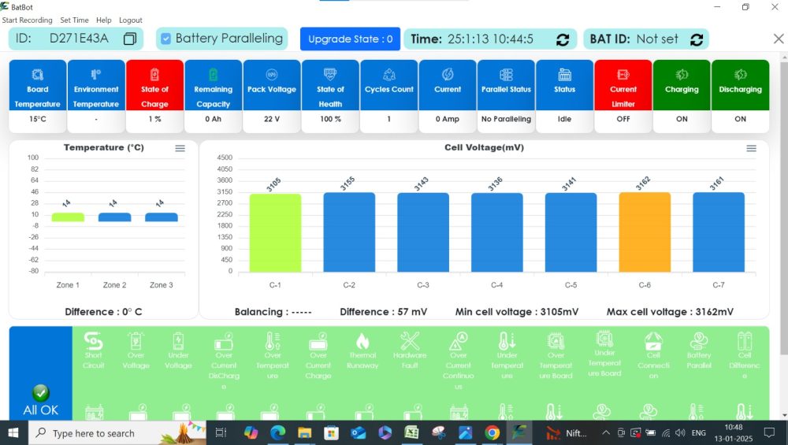Select the Over Current Continuous fault icon
This screenshot has width=788, height=445.
coord(459,341)
